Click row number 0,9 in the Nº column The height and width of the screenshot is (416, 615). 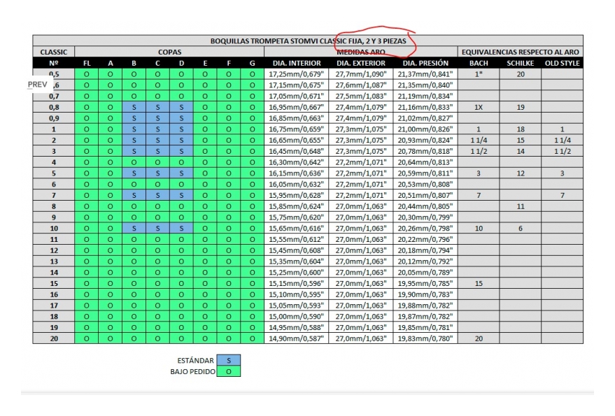54,118
